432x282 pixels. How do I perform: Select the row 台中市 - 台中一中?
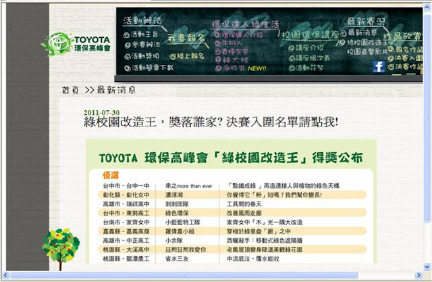(232, 186)
